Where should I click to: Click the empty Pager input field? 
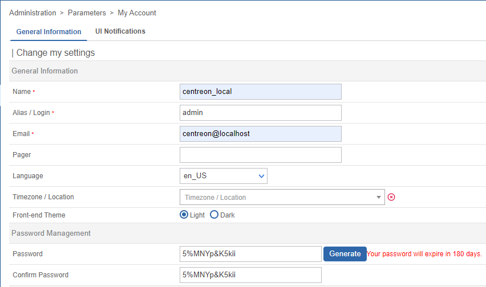tap(260, 155)
